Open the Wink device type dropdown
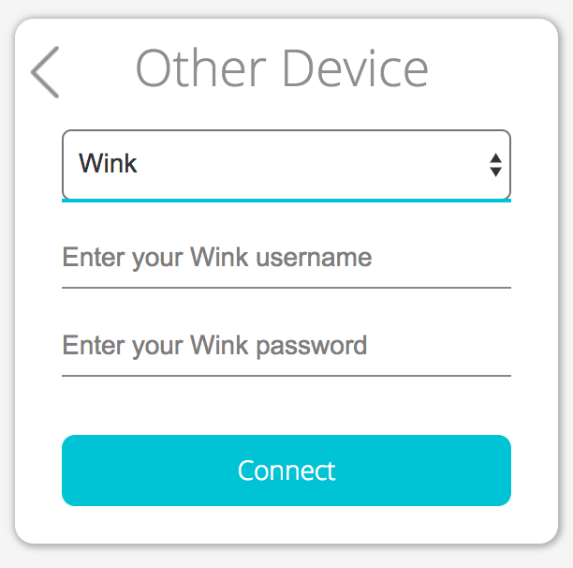Viewport: 573px width, 568px height. (286, 165)
